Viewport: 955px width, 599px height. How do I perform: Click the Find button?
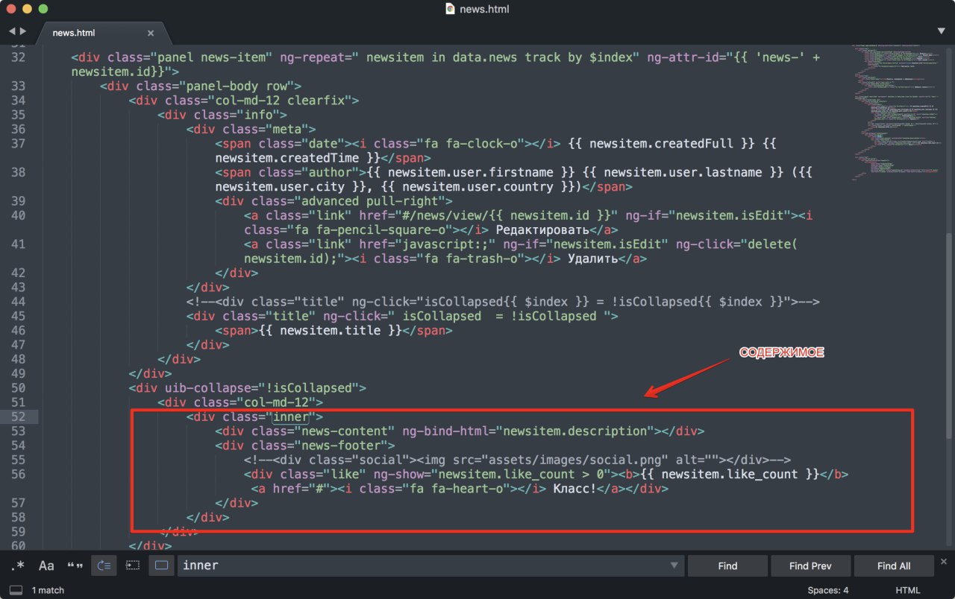pyautogui.click(x=727, y=565)
